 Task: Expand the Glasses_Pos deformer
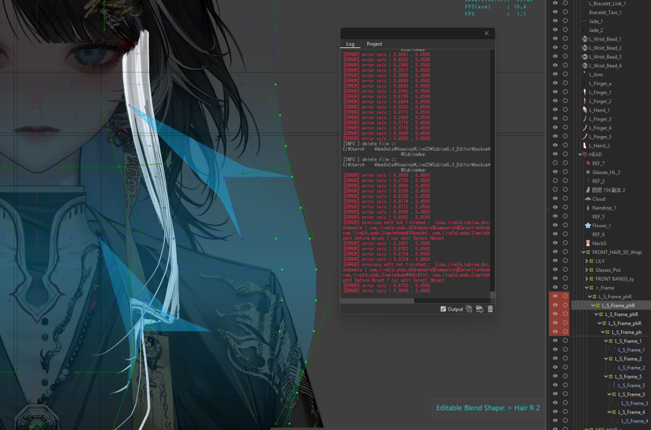[586, 270]
